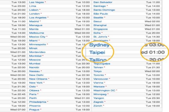Image resolution: width=169 pixels, height=112 pixels.
Task: Click the Montevideo link
Action: (x=37, y=52)
